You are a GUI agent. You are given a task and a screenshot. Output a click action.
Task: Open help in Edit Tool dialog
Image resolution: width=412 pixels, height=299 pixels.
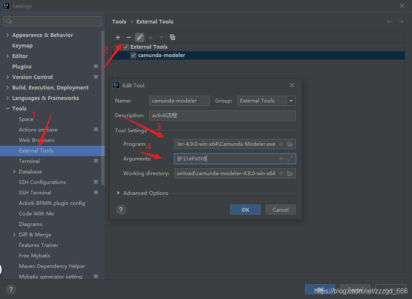121,210
